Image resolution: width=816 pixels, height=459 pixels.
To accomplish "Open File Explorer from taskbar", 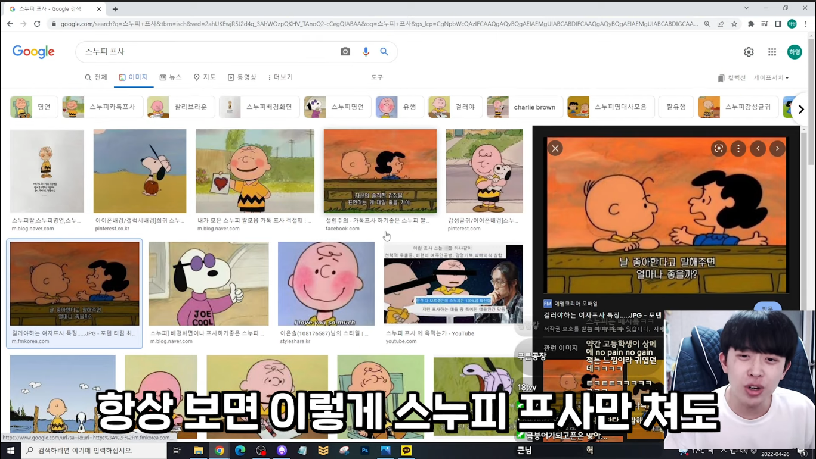I will (198, 451).
